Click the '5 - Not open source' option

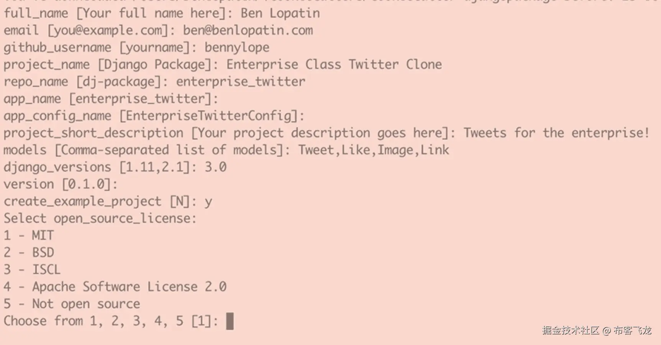72,304
